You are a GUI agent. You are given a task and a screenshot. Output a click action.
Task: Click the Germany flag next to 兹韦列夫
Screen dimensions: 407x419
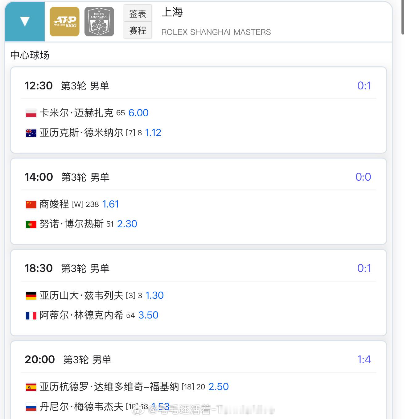coord(31,296)
